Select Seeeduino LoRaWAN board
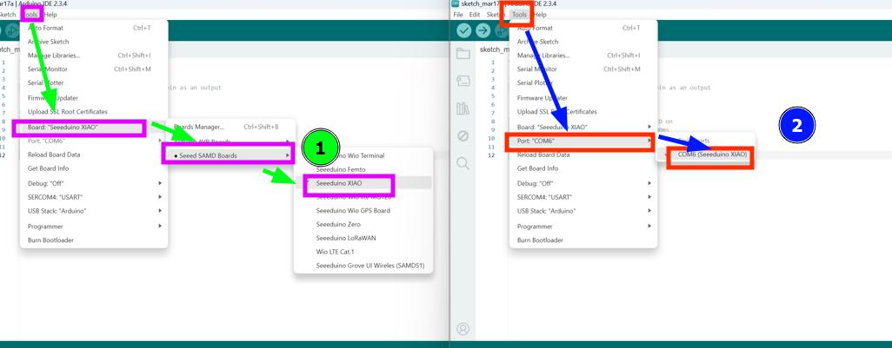Viewport: 892px width, 348px height. [x=363, y=238]
